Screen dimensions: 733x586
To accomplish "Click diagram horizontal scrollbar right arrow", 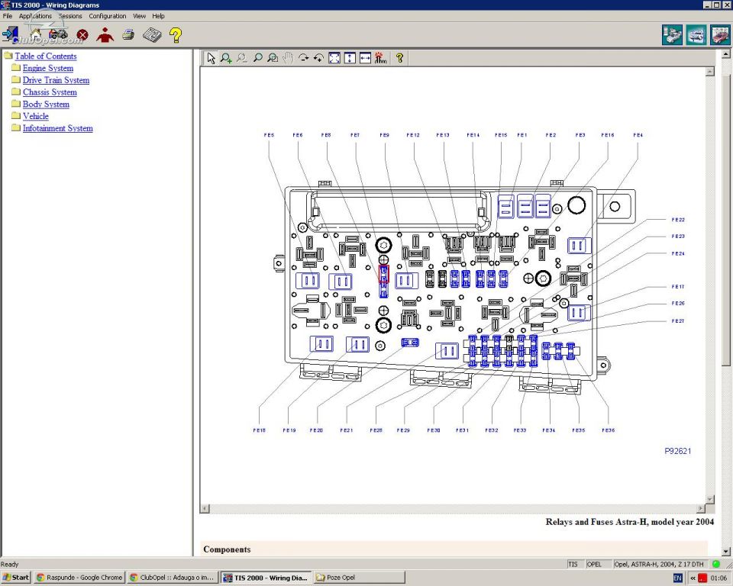I will pos(701,508).
